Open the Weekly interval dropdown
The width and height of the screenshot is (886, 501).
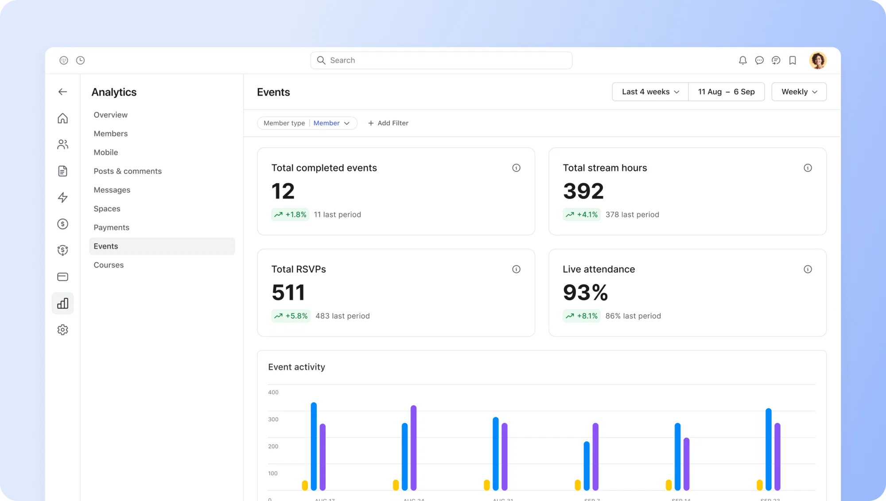click(x=799, y=92)
